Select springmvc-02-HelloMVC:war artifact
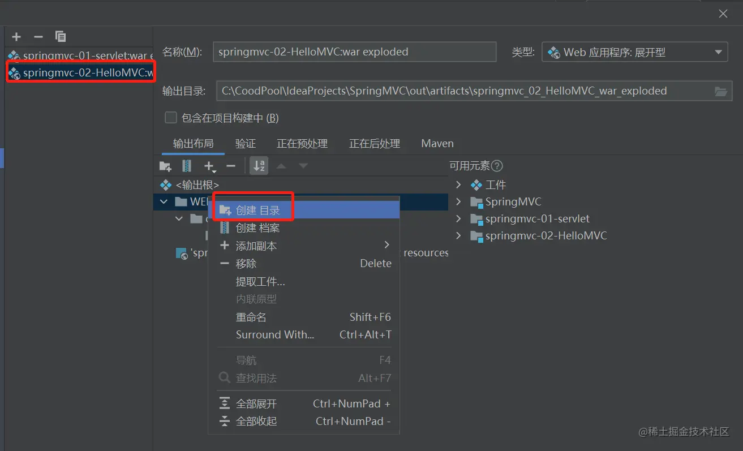743x451 pixels. click(79, 72)
